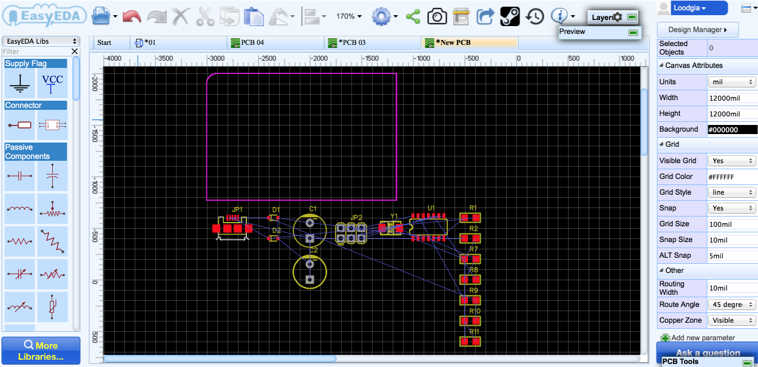Clear the library filter with X
The height and width of the screenshot is (367, 758).
point(75,52)
